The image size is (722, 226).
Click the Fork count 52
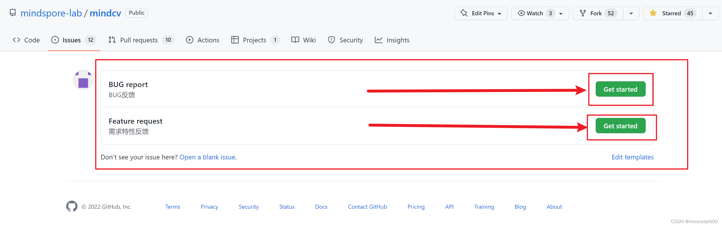611,13
